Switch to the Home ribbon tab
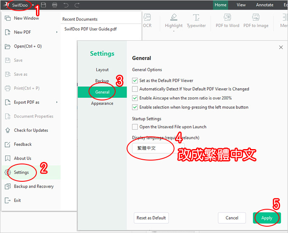The width and height of the screenshot is (288, 233). point(220,5)
